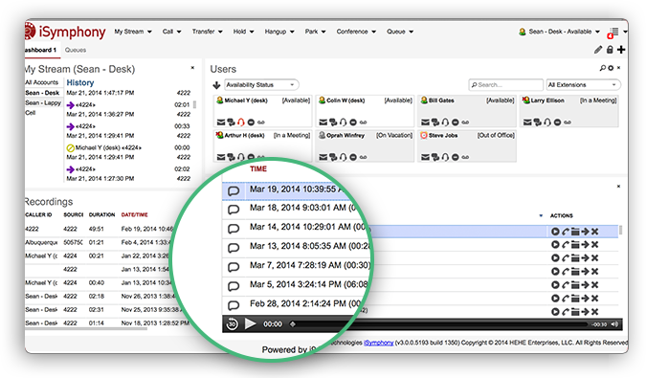Open the Call menu

tap(171, 32)
